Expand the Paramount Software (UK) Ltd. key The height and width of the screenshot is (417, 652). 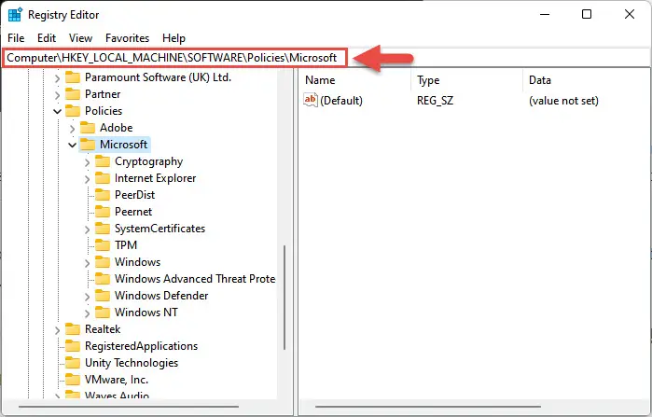pyautogui.click(x=57, y=77)
